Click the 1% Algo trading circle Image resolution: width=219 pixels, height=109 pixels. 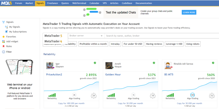[x=133, y=95]
